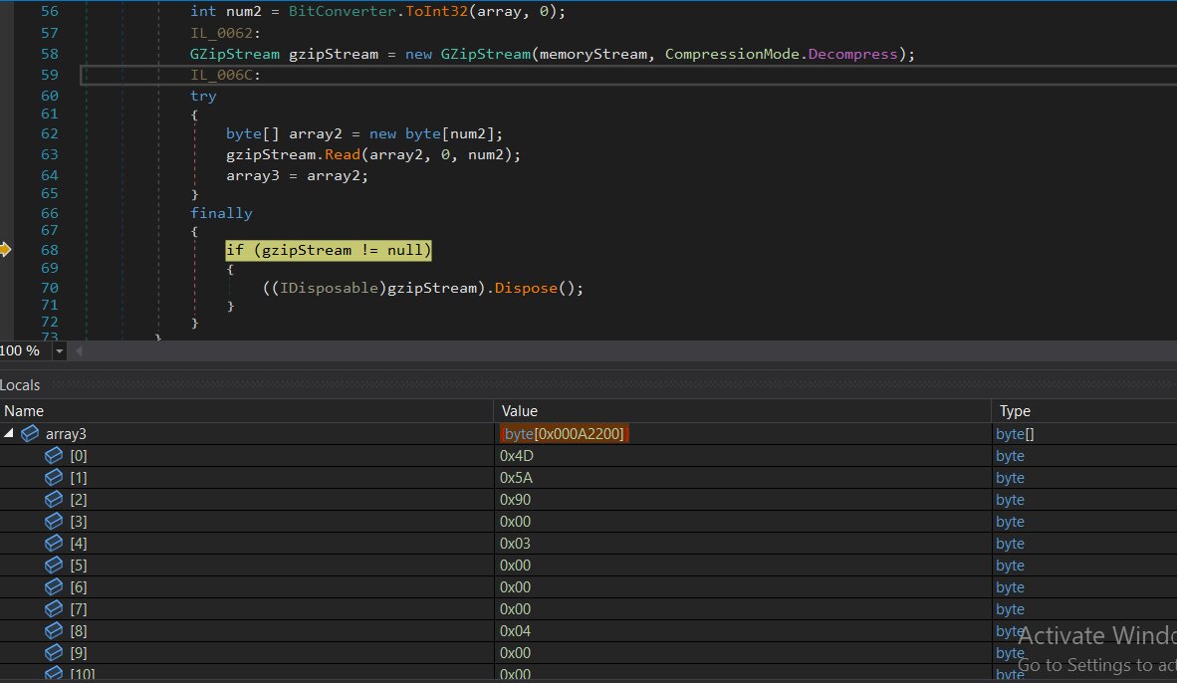Collapse the array3 tree node
This screenshot has width=1177, height=683.
coord(9,434)
